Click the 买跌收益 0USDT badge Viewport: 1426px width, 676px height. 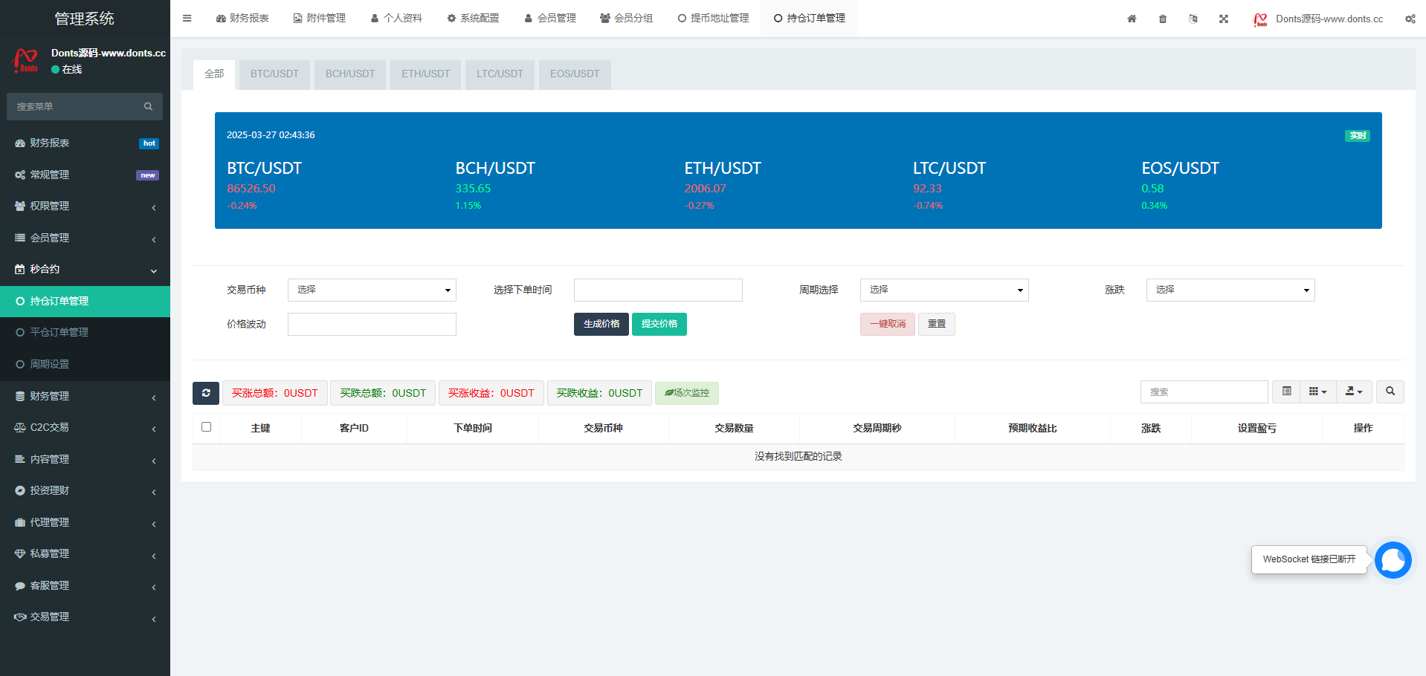pos(599,393)
